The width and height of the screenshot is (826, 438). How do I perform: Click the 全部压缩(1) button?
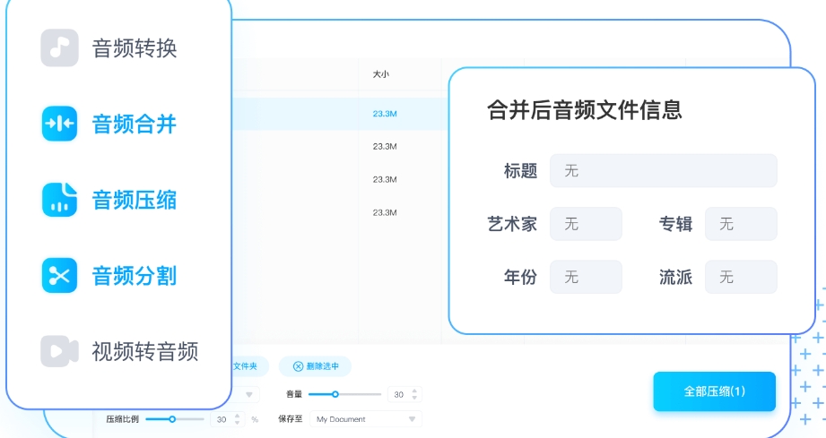click(x=714, y=391)
